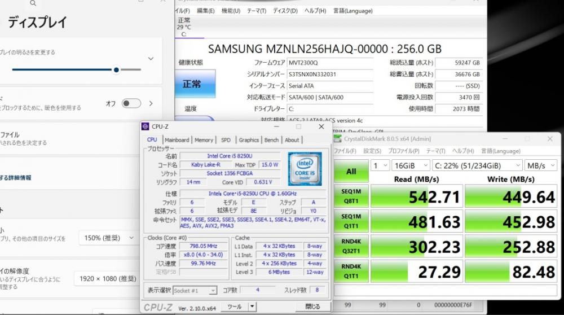Close the CrystalDiskMark window
This screenshot has height=315, width=564.
pos(549,139)
